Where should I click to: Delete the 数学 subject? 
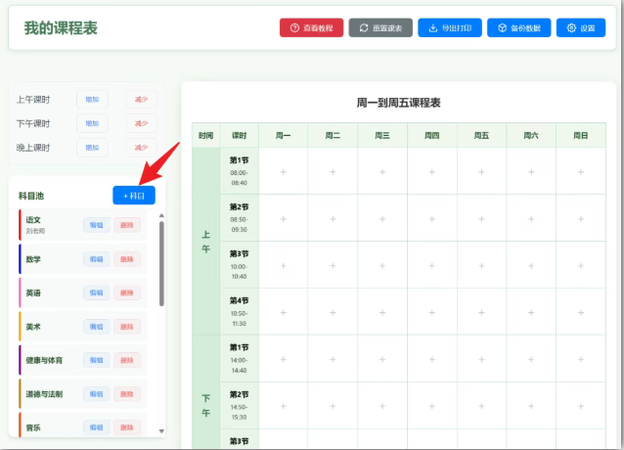point(126,259)
